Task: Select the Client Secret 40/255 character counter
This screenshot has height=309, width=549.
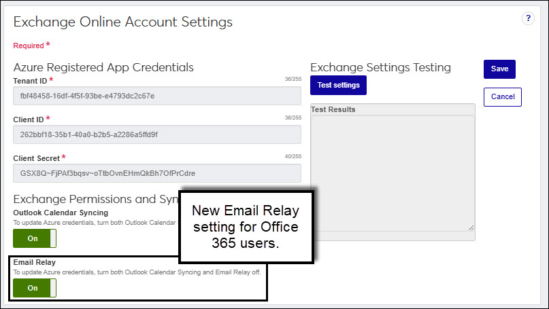Action: [293, 156]
